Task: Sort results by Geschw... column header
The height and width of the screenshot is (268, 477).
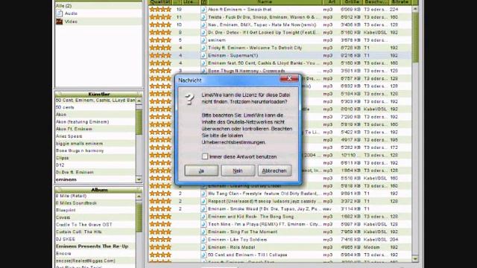Action: coord(376,2)
